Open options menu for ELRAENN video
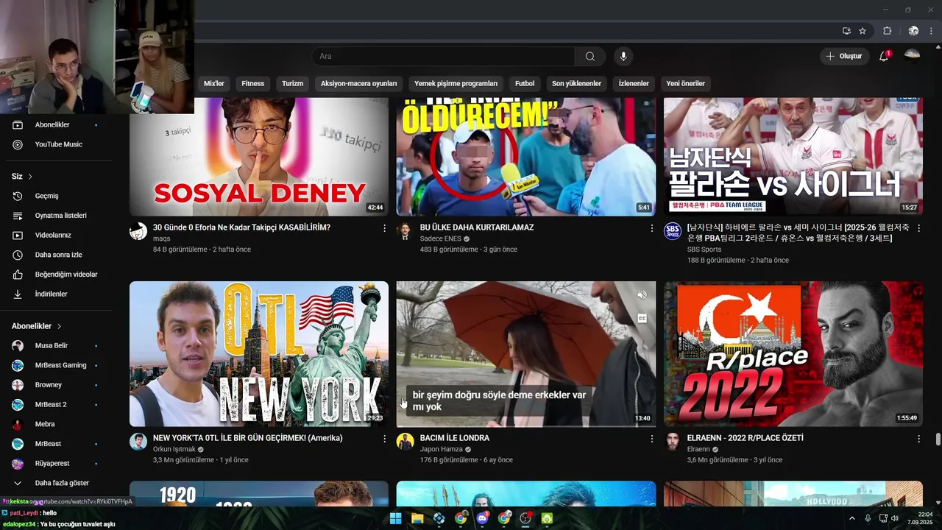The width and height of the screenshot is (942, 530). [x=918, y=439]
